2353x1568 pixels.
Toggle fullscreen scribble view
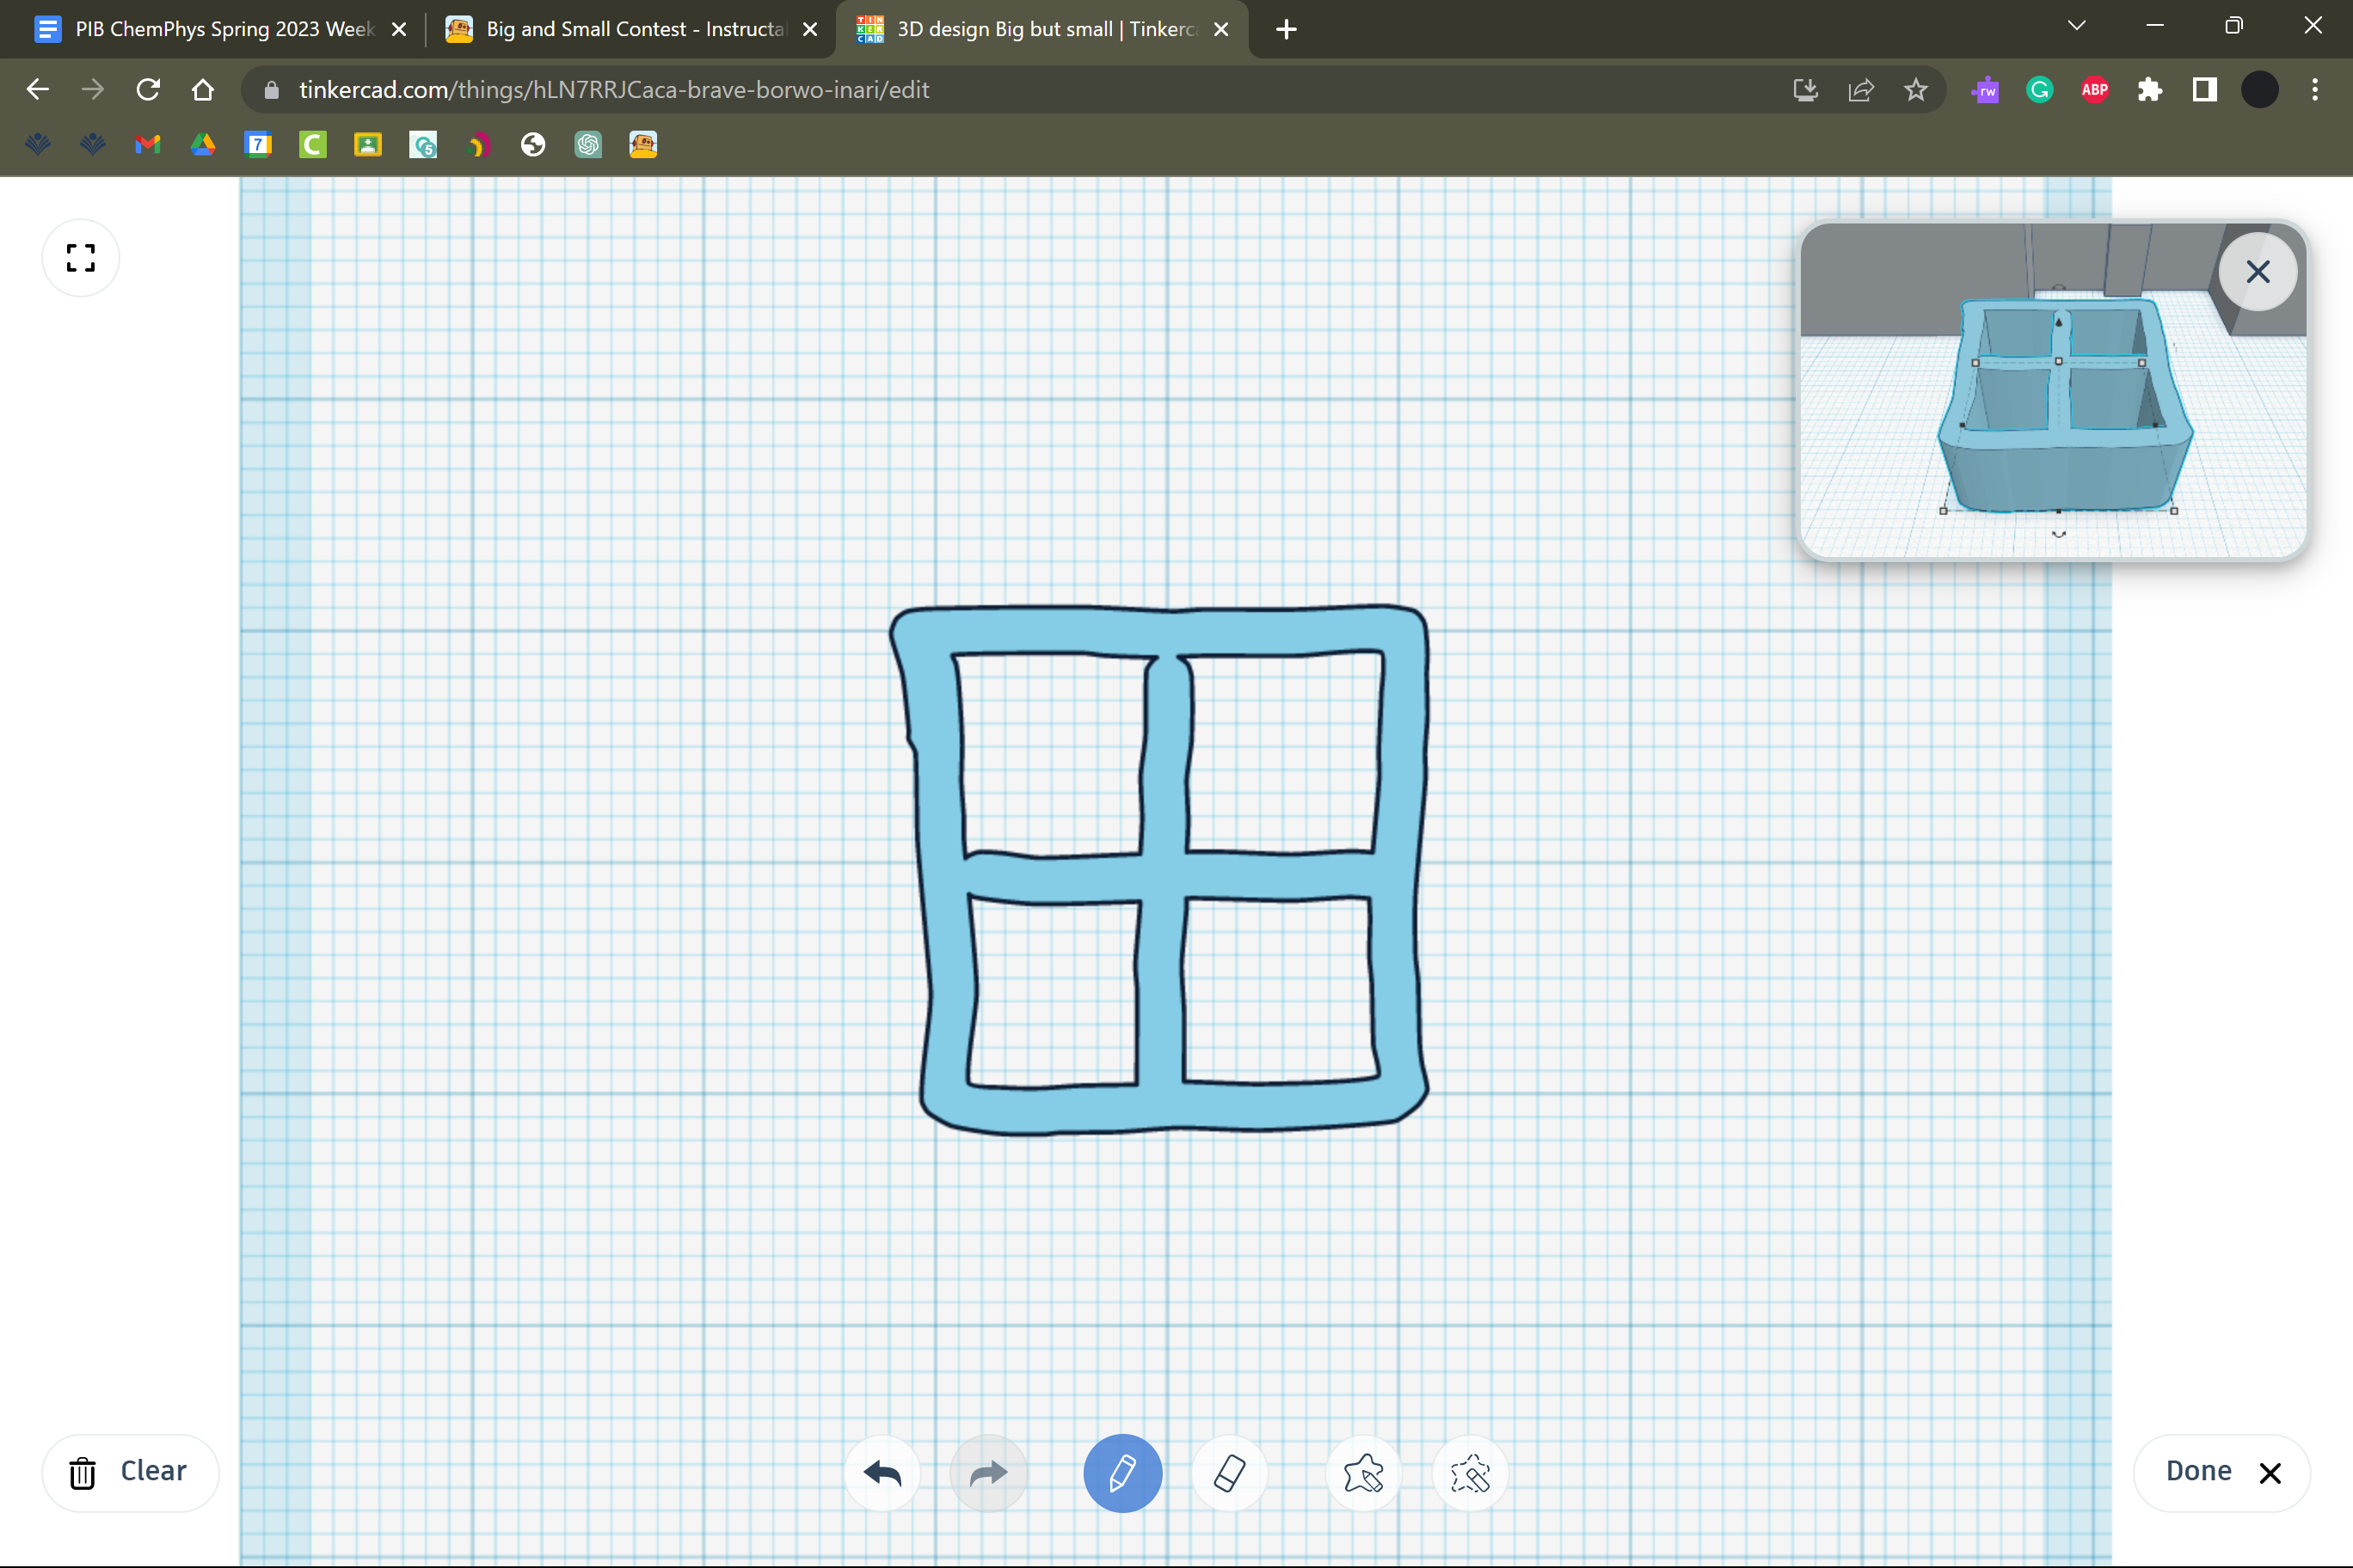coord(81,258)
